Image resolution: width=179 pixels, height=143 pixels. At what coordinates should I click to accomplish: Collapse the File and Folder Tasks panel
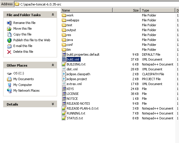pos(53,14)
